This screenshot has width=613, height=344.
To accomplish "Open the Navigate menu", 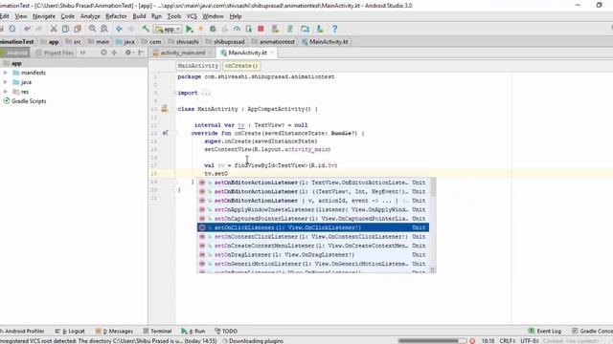I will [44, 16].
